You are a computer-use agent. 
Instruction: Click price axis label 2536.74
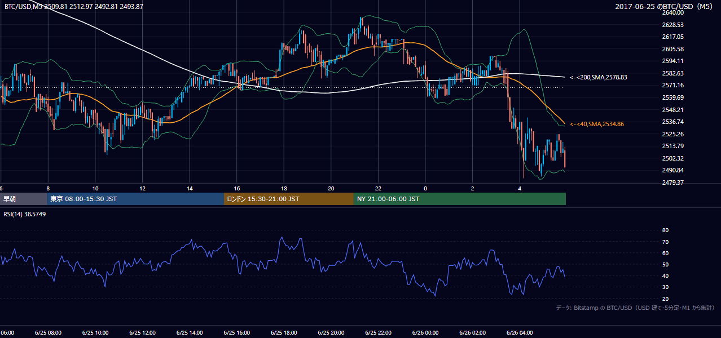(x=672, y=122)
